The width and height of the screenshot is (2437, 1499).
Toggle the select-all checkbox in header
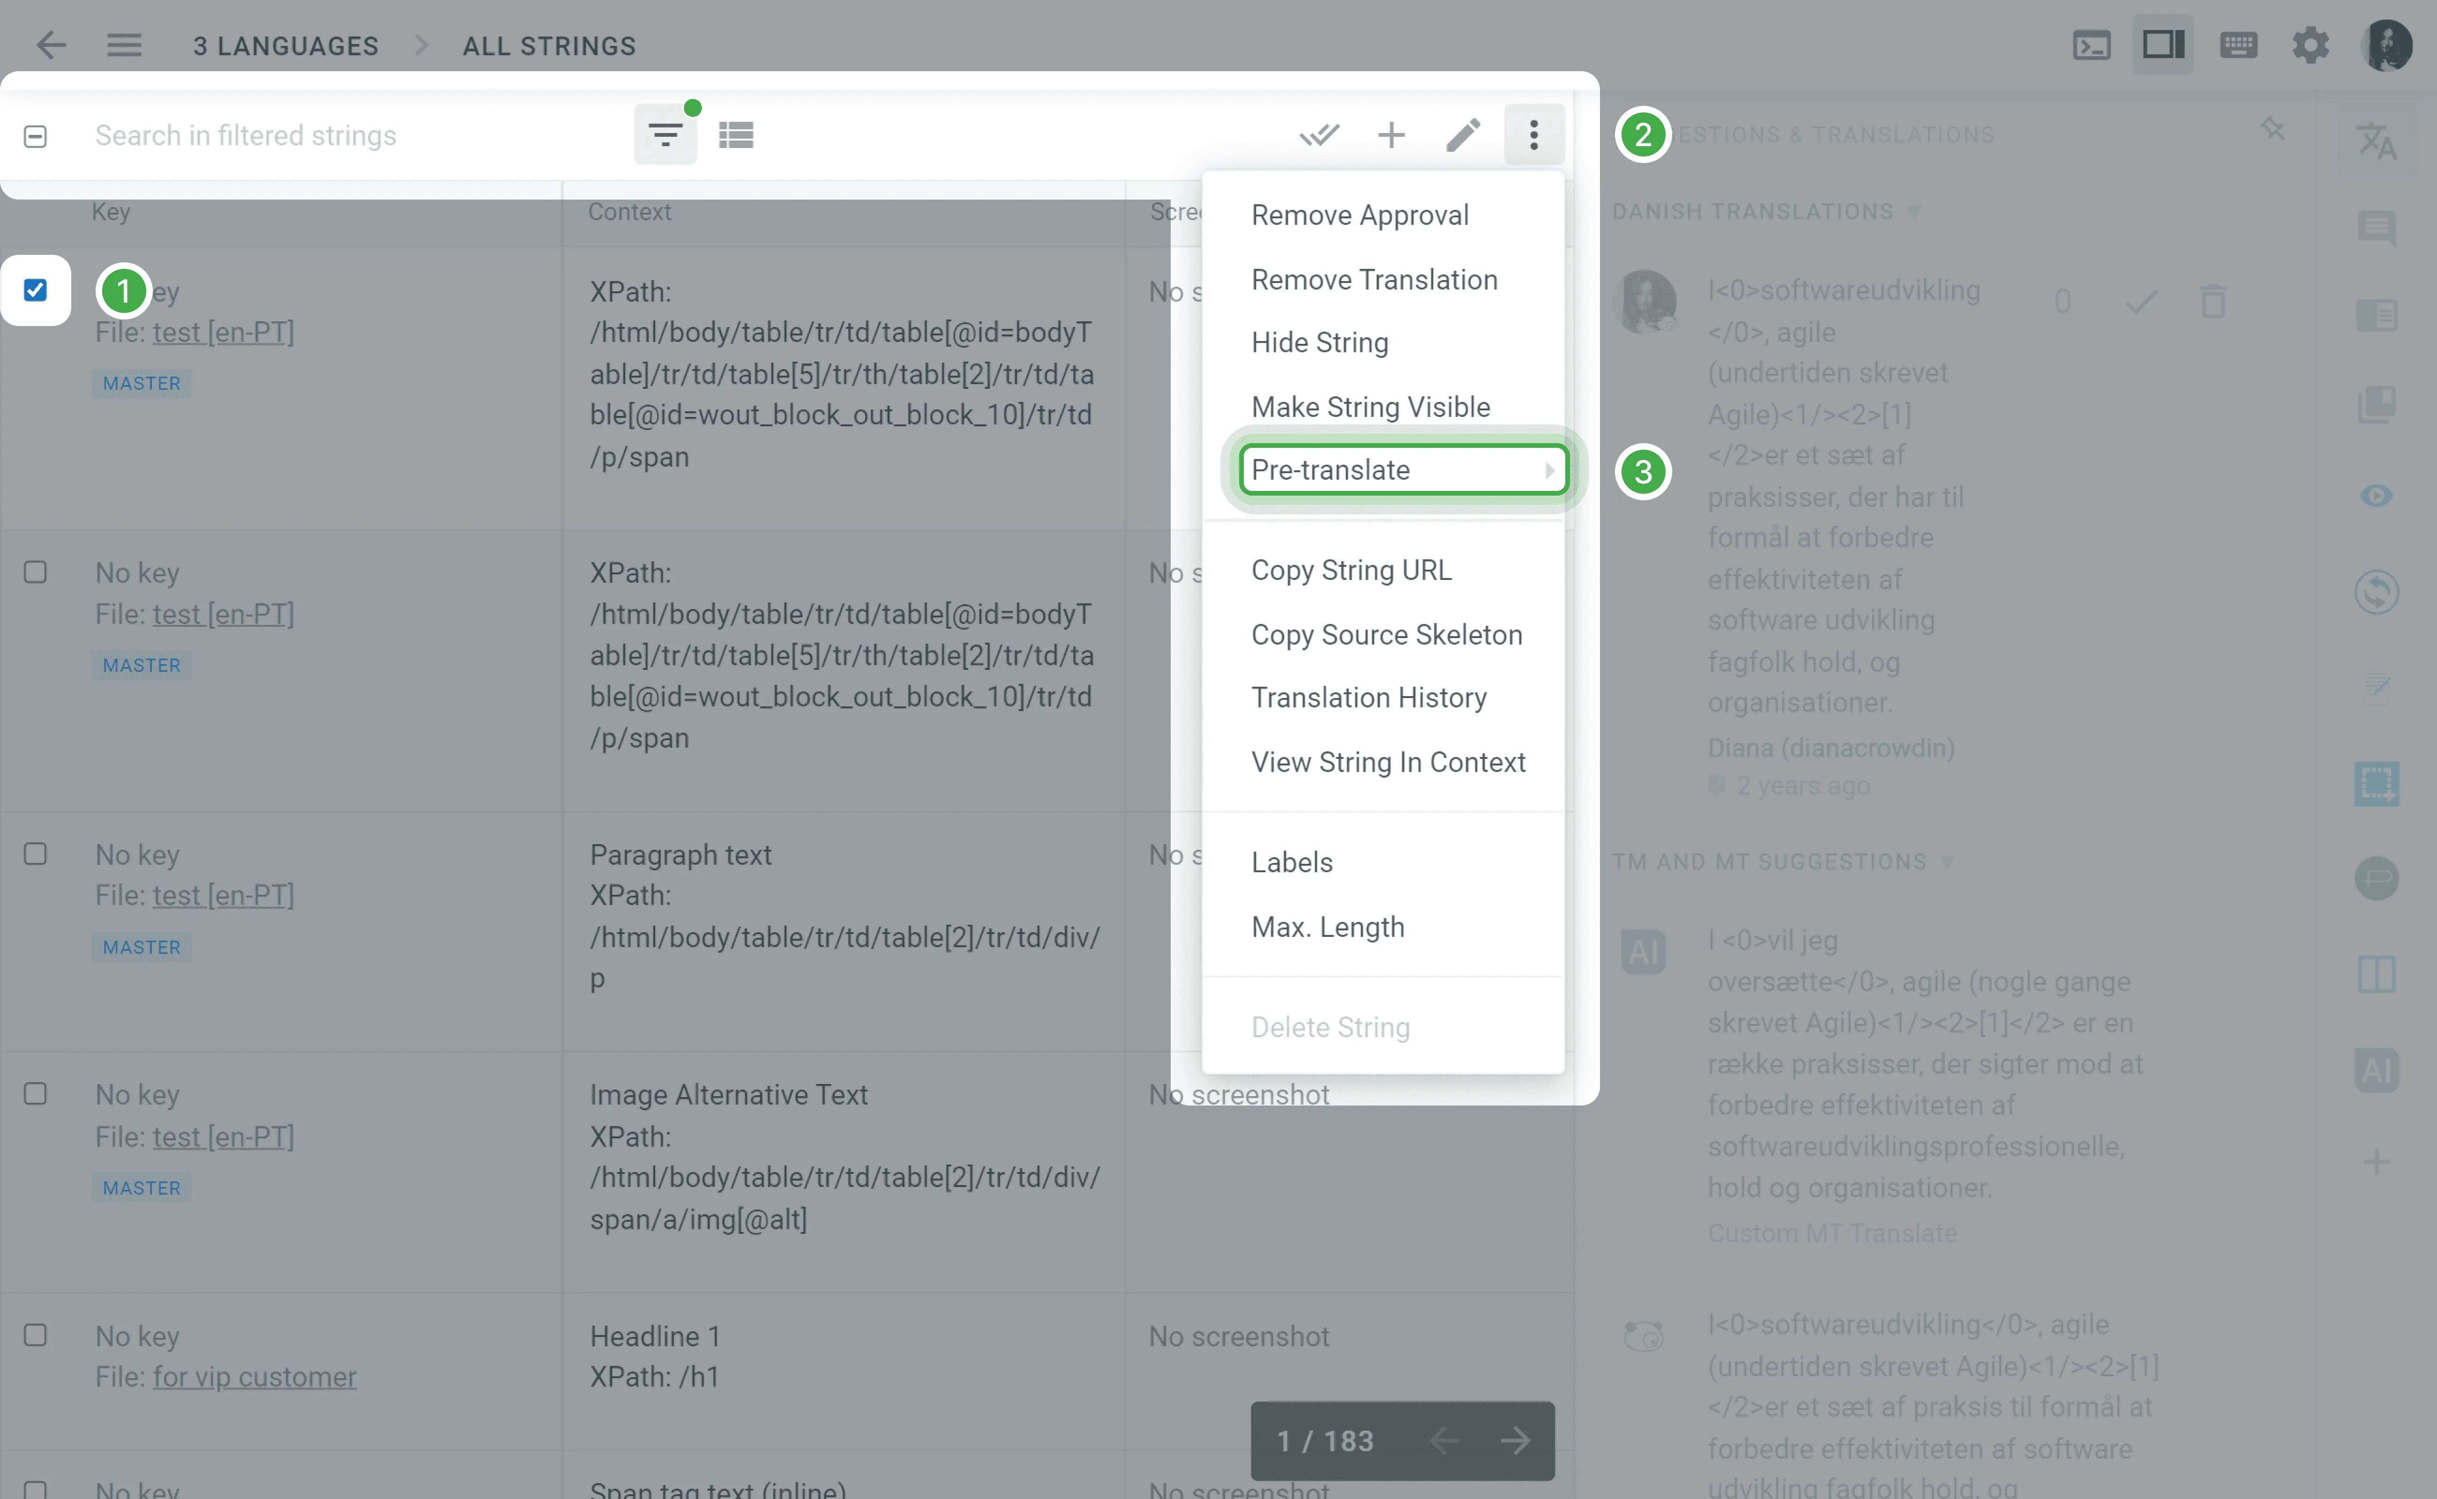point(35,136)
